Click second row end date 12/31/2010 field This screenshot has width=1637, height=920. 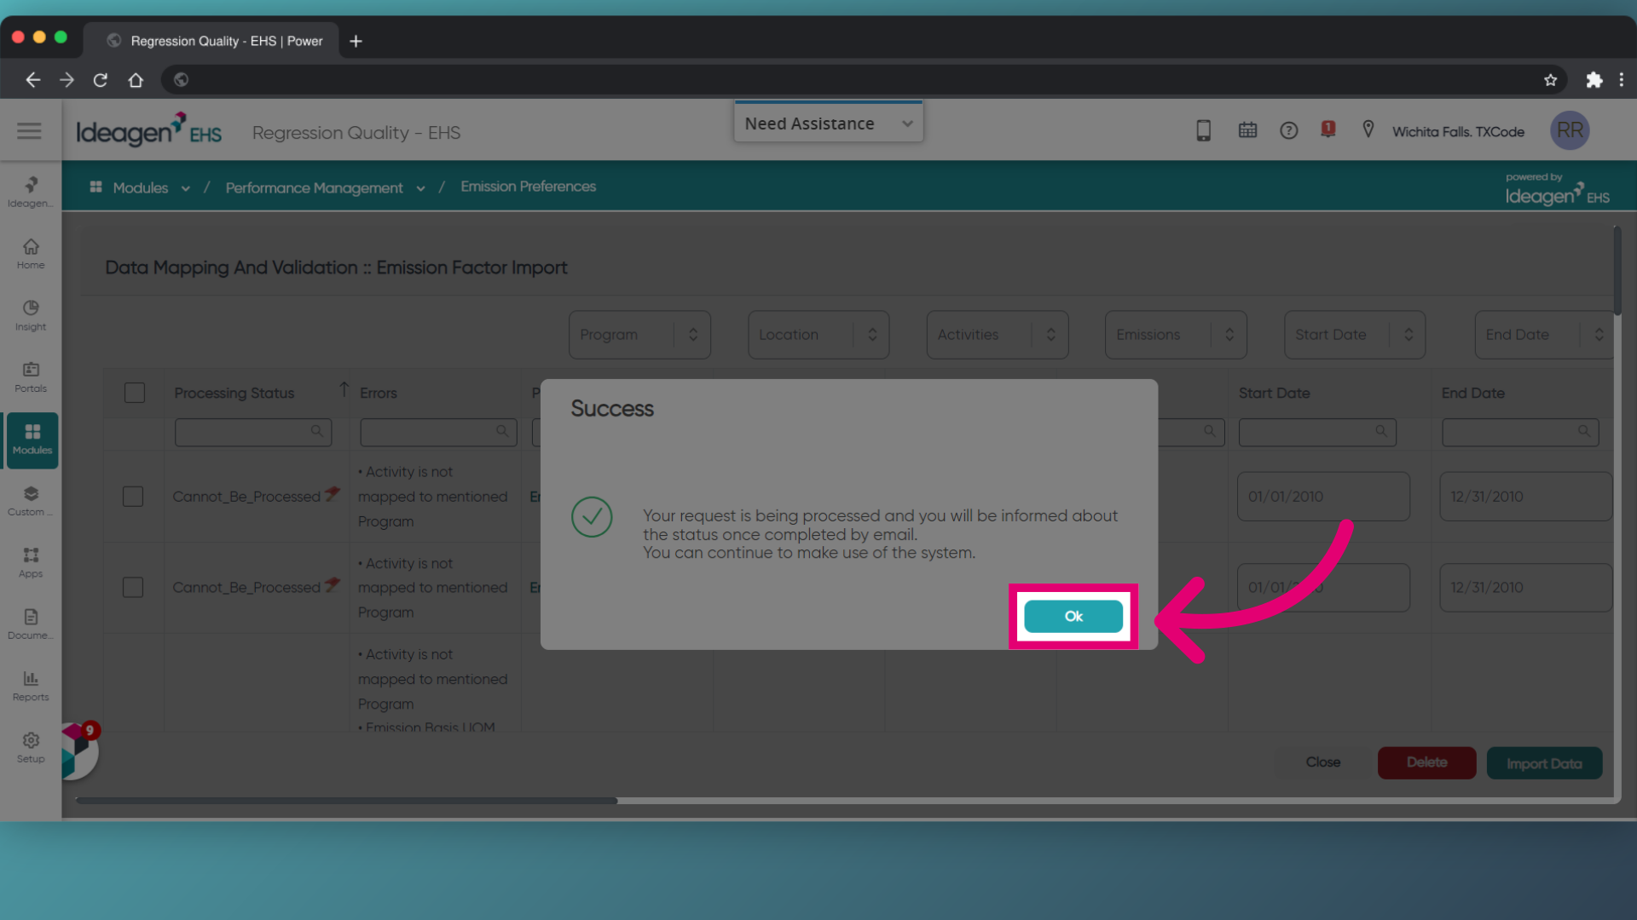1525,587
